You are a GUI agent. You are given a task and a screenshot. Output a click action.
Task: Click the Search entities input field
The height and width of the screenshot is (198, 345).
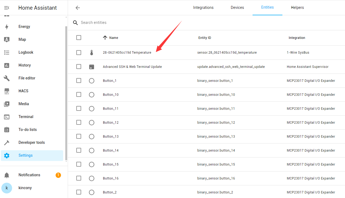tap(161, 23)
